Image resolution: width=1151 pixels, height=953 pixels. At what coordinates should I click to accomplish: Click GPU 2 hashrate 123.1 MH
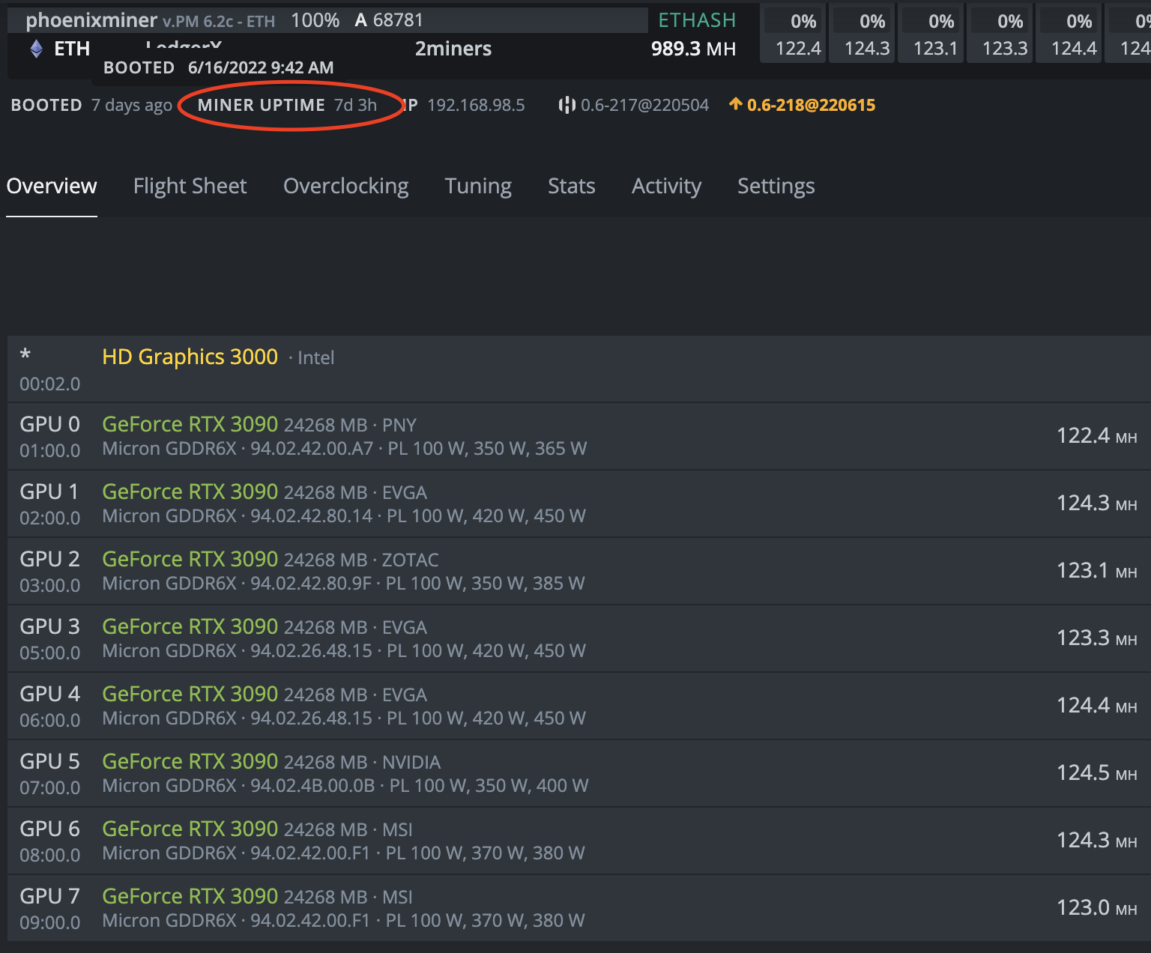(1097, 570)
